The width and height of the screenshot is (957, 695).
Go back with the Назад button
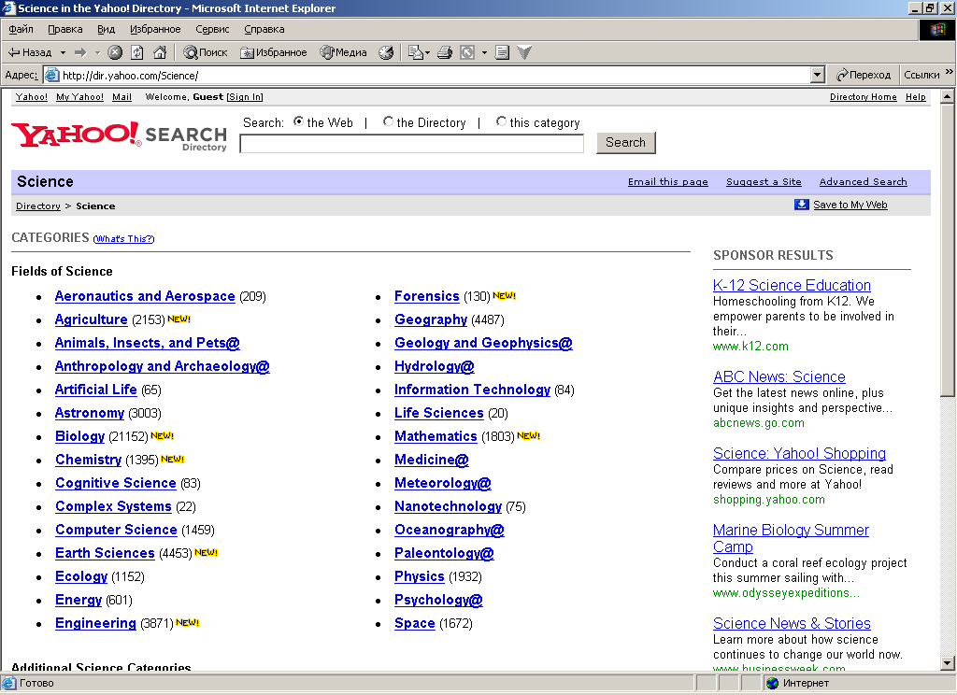coord(29,52)
